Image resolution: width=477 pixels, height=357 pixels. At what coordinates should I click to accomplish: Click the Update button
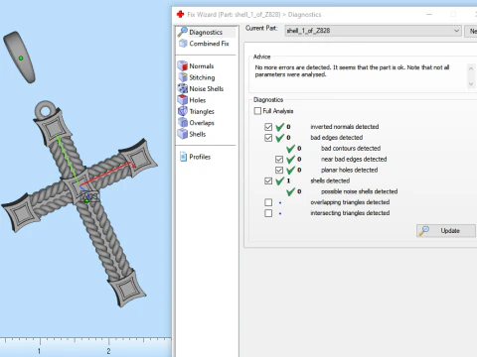tap(446, 231)
